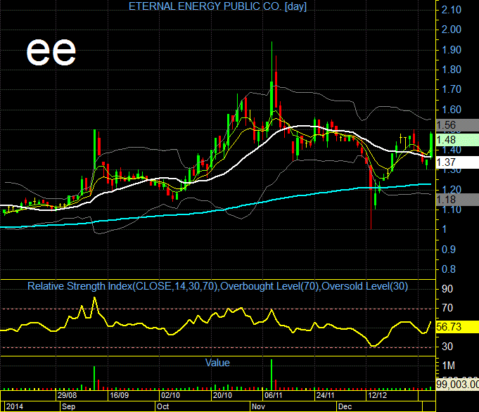
Task: Click the Relative Strength Index indicator title
Action: (x=217, y=286)
